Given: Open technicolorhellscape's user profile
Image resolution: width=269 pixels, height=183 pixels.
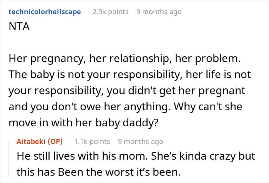Looking at the screenshot, I should [x=45, y=12].
